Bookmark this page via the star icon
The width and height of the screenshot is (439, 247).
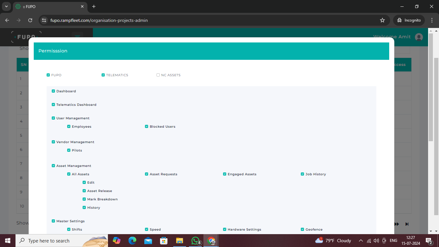tap(382, 20)
